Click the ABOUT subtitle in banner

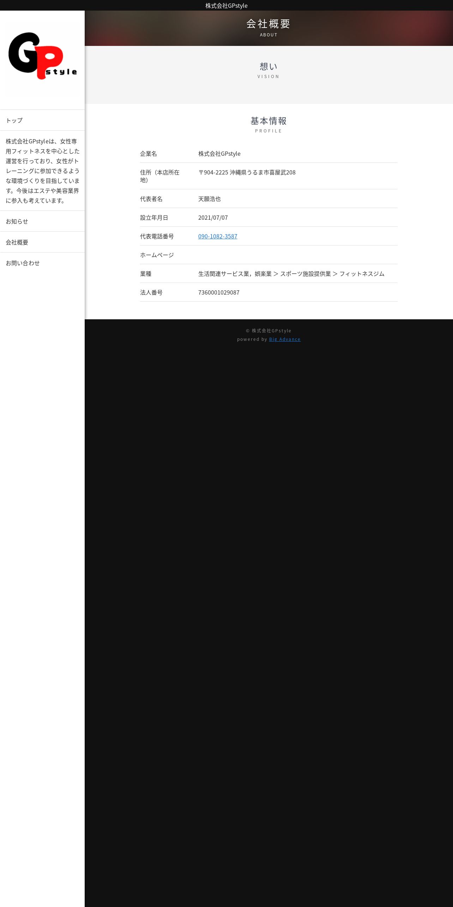pos(268,35)
